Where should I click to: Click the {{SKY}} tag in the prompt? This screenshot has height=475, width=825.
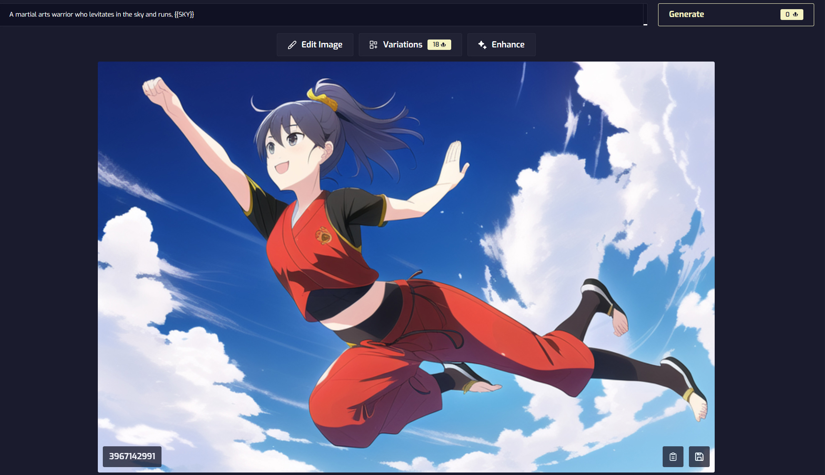[184, 15]
